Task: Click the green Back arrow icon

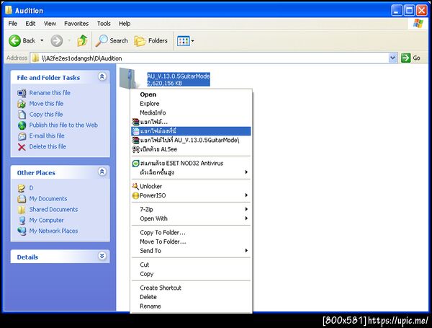Action: [14, 41]
